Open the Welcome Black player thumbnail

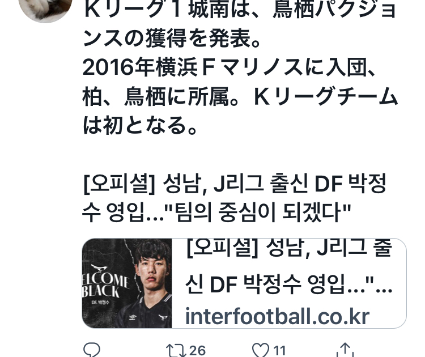pyautogui.click(x=127, y=283)
